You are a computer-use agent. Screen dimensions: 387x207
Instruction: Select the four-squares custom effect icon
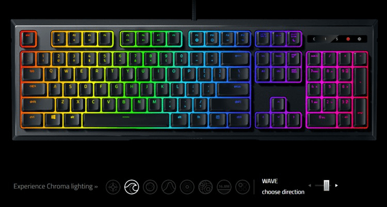tap(243, 187)
